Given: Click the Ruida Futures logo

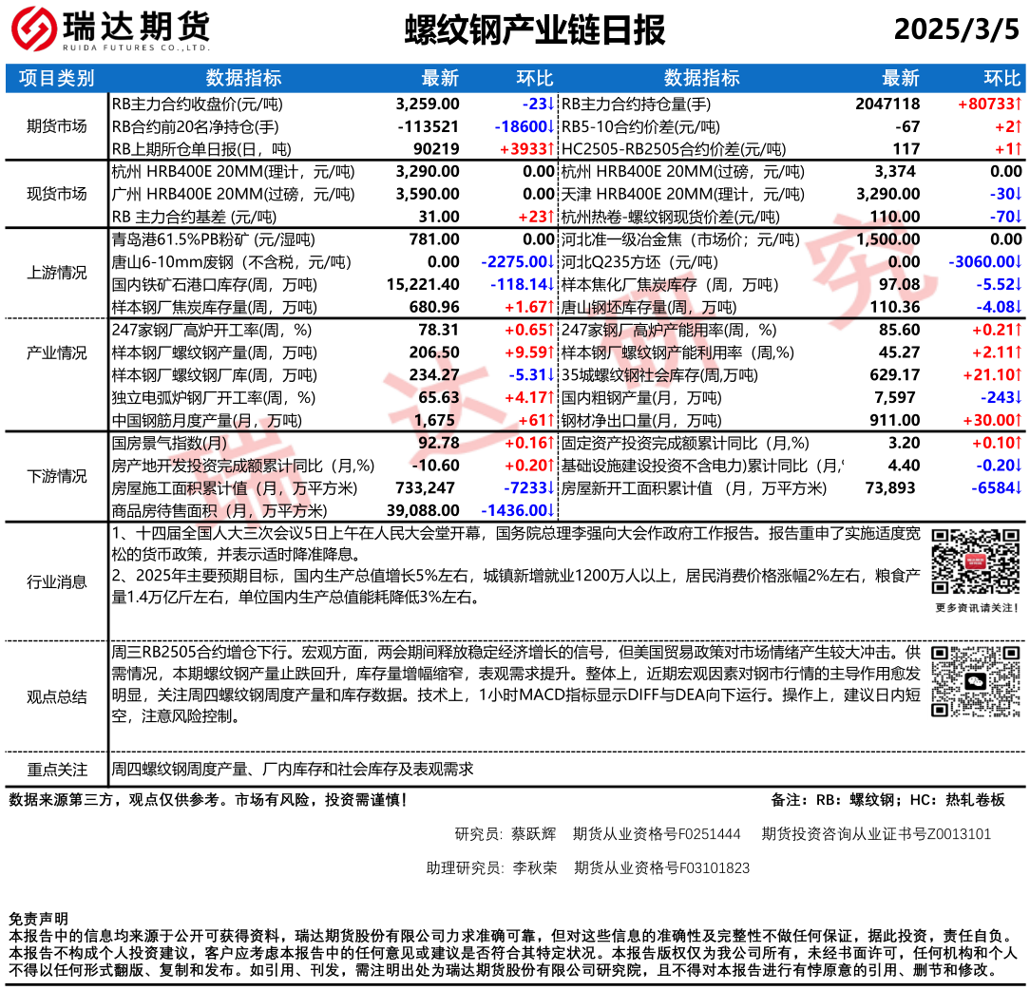Looking at the screenshot, I should (x=110, y=31).
